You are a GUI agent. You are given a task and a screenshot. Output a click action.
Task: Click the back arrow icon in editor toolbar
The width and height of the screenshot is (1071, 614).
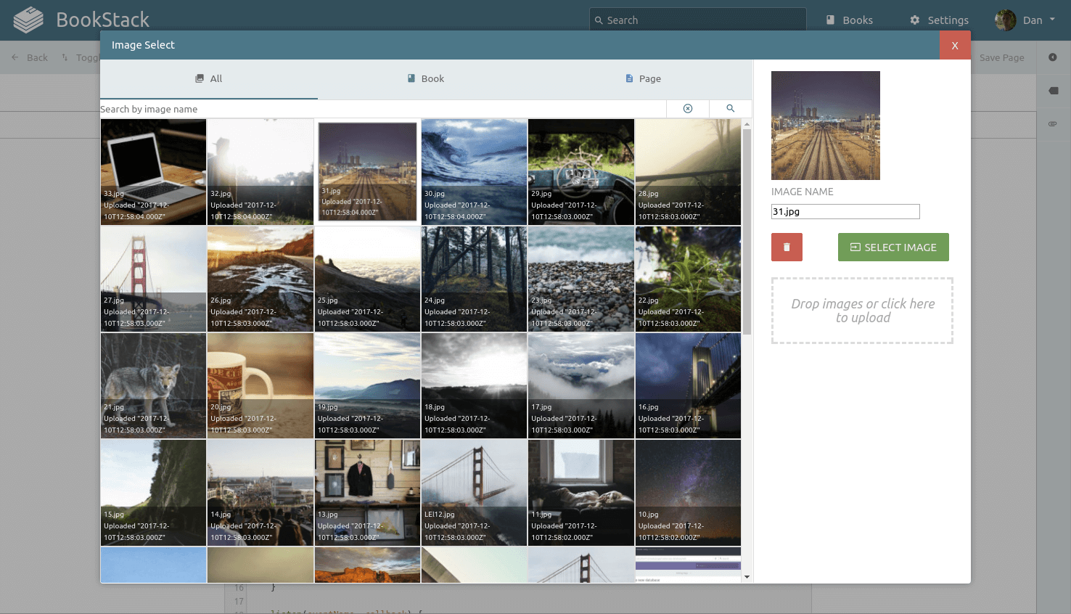(15, 57)
